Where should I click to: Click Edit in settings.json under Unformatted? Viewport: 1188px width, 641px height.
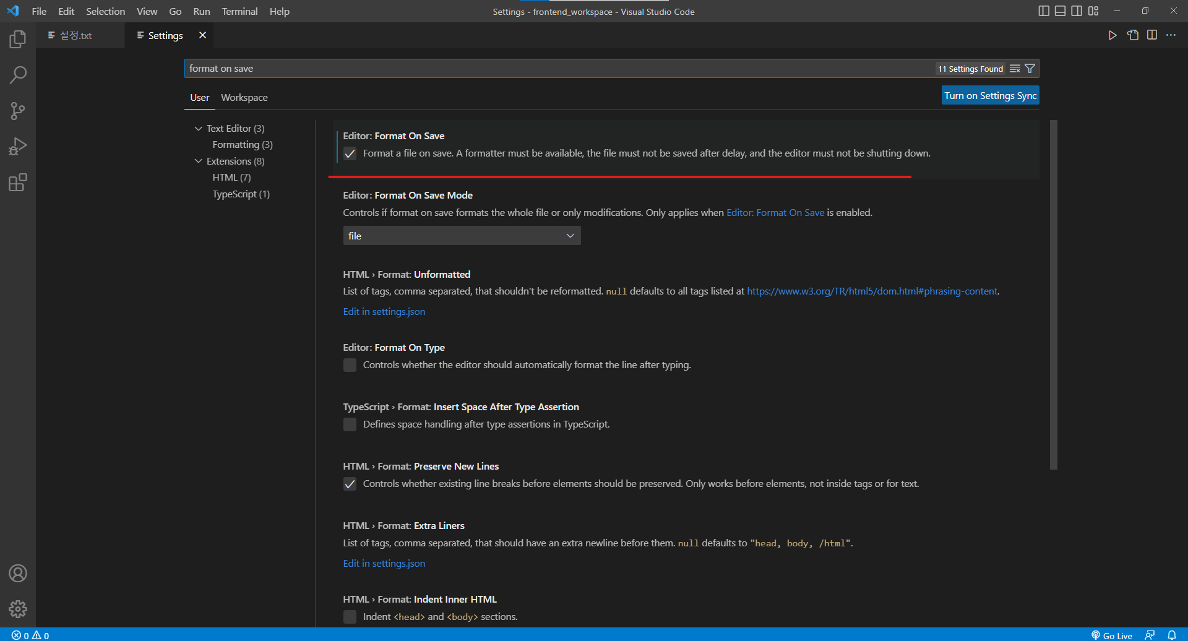point(384,312)
